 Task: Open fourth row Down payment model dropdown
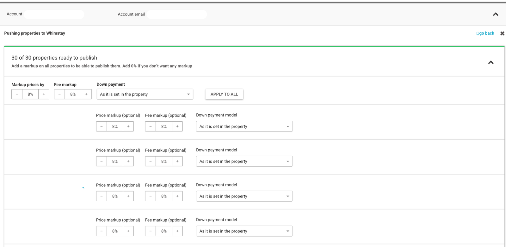244,231
